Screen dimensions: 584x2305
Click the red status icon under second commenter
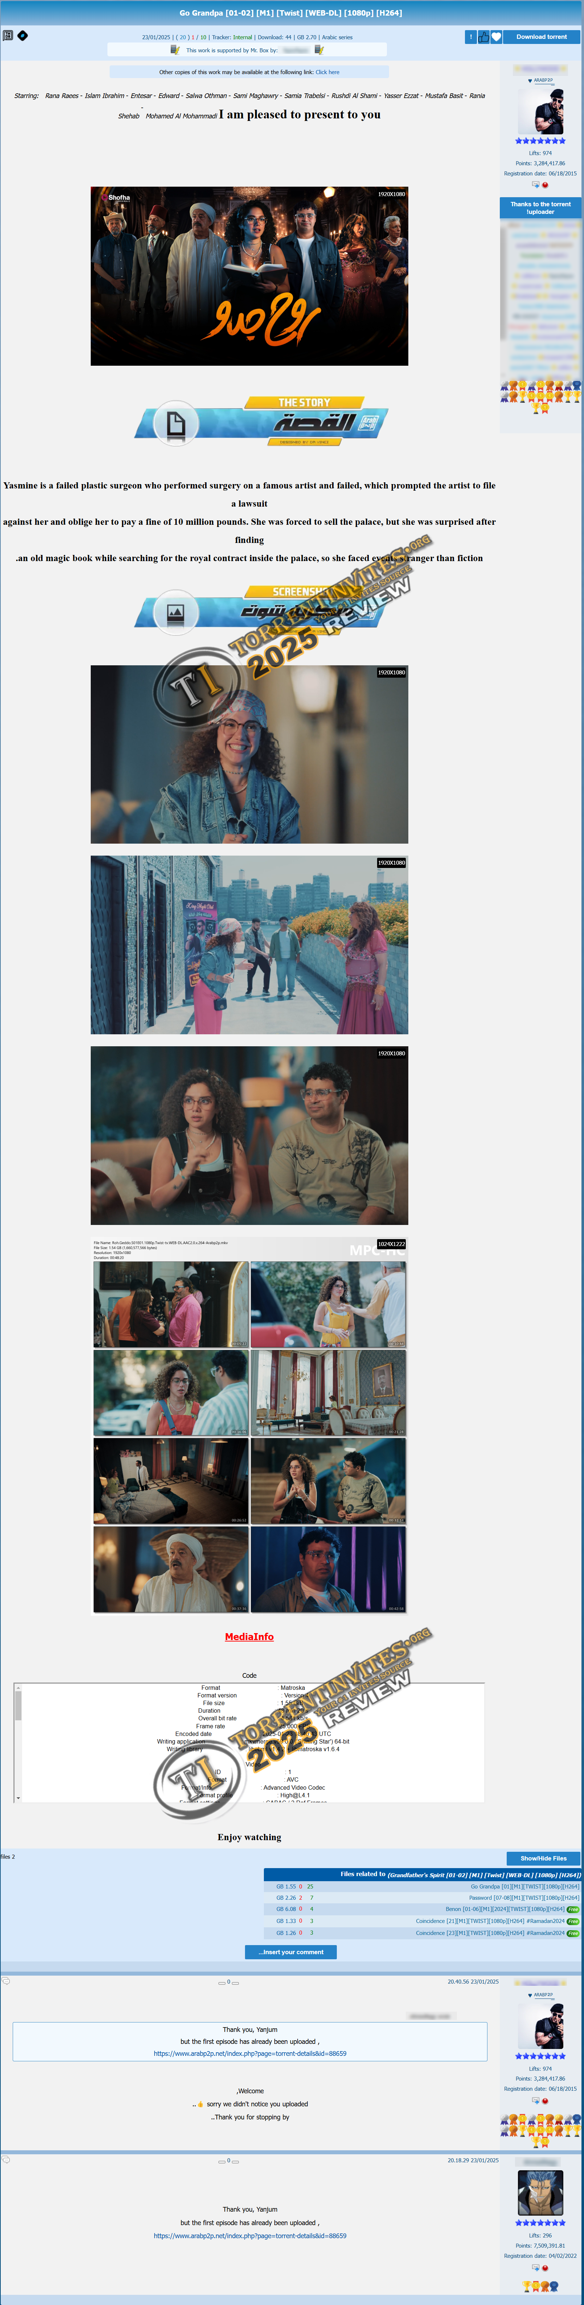(545, 2268)
